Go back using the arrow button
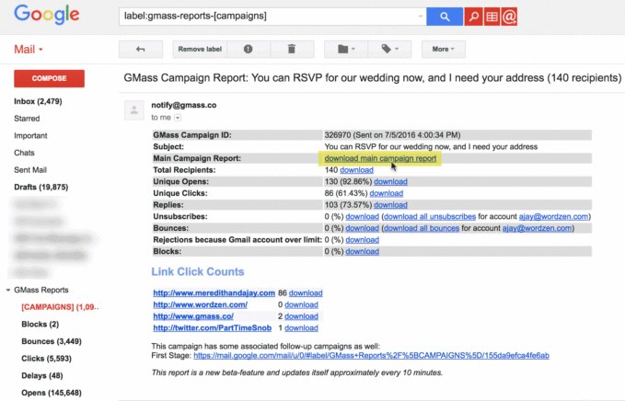This screenshot has width=625, height=401. click(141, 49)
